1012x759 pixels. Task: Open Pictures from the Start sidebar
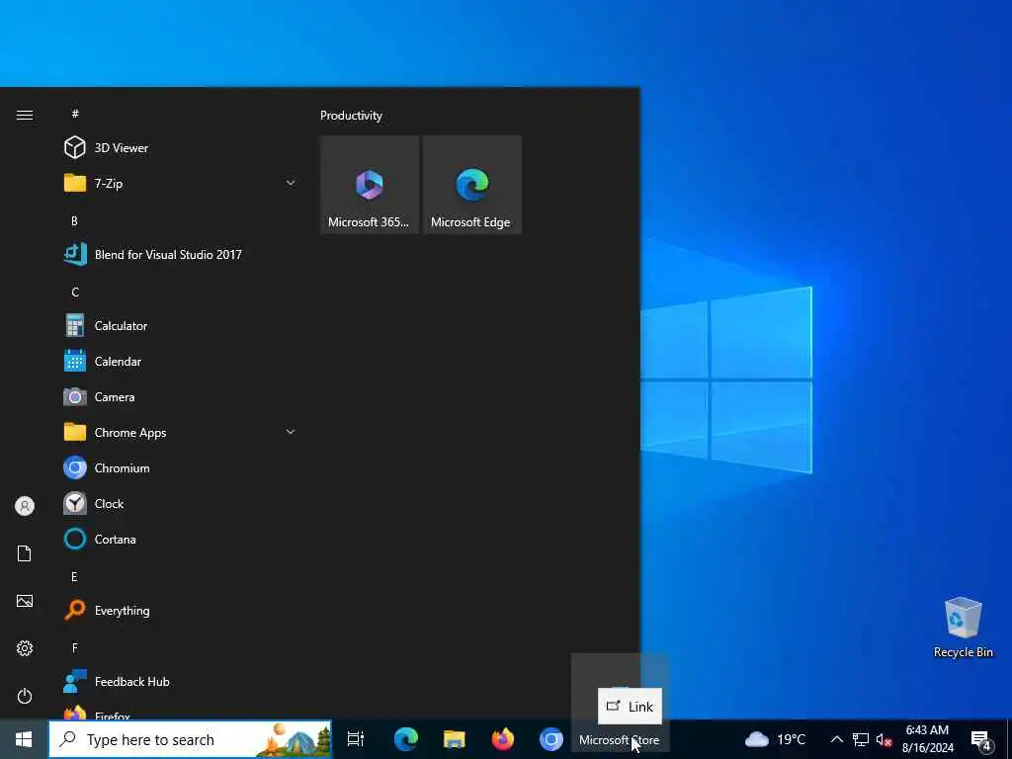click(x=25, y=601)
